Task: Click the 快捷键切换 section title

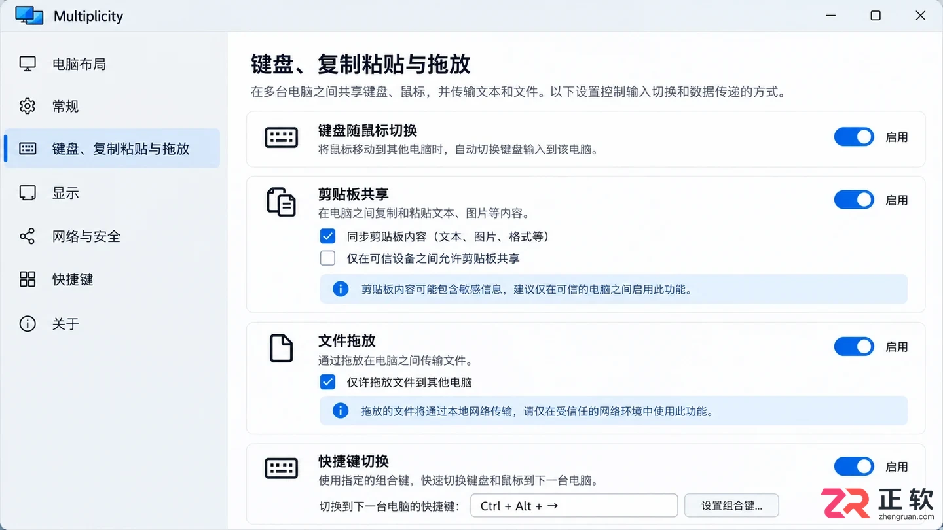Action: (x=354, y=461)
